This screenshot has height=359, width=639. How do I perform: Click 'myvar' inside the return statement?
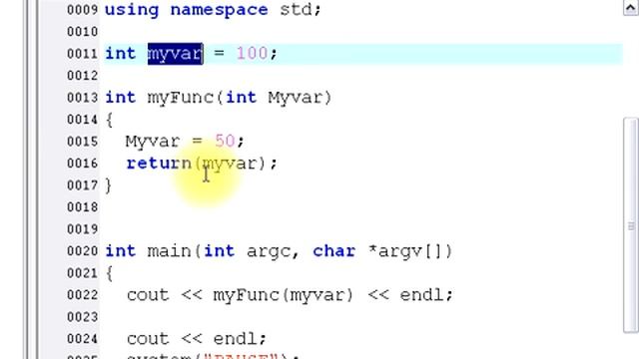[x=230, y=164]
